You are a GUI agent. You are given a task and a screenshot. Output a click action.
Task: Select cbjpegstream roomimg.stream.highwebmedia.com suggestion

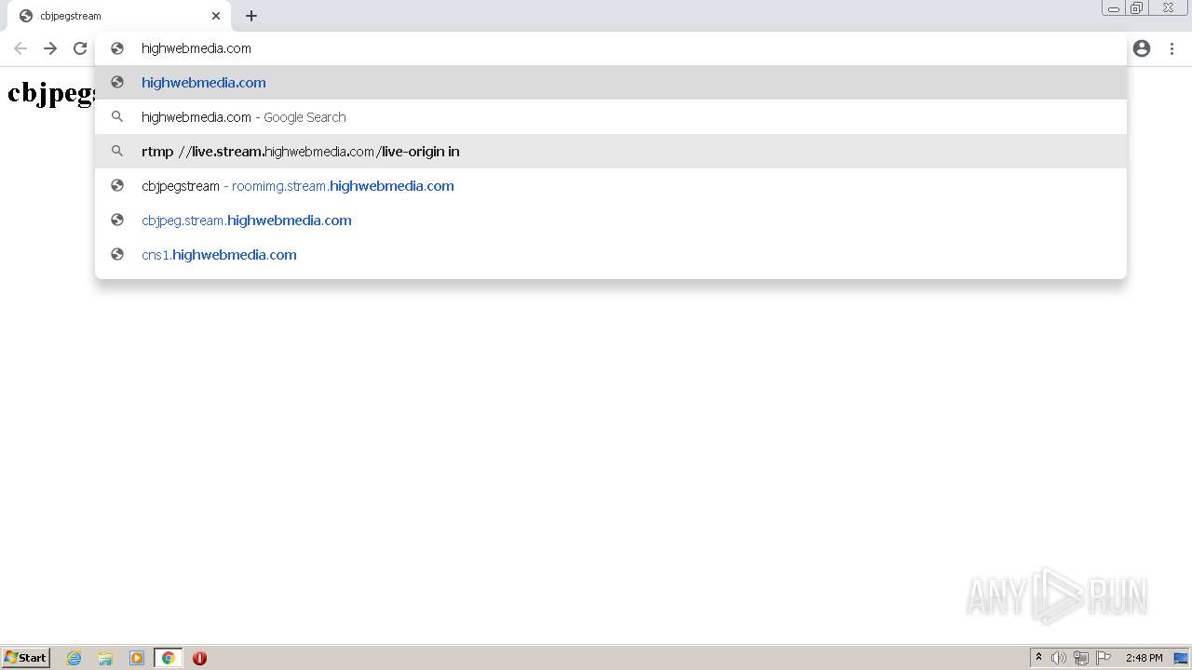tap(611, 185)
